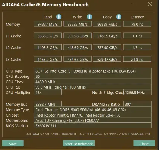The height and width of the screenshot is (150, 159).
Task: Click the Close button at bottom
Action: pyautogui.click(x=144, y=143)
